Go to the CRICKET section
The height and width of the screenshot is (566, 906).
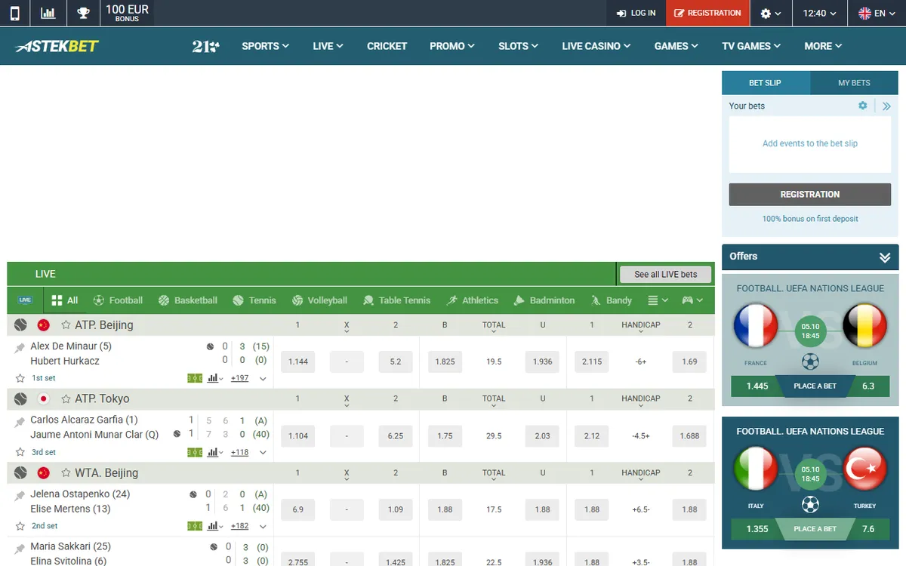coord(387,46)
